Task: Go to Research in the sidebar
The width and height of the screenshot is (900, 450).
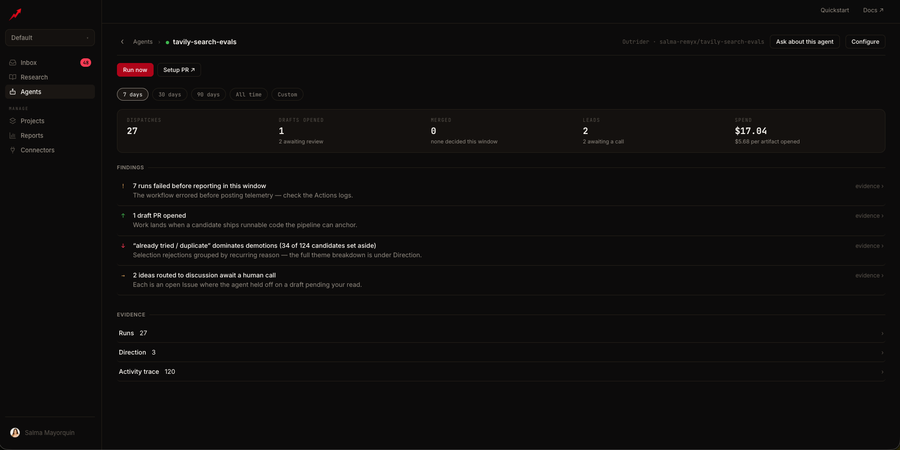Action: click(50, 77)
